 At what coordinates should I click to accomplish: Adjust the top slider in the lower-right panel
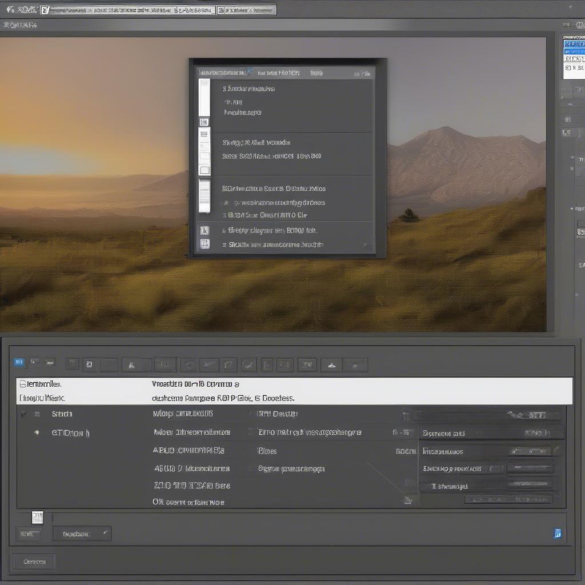[x=530, y=451]
